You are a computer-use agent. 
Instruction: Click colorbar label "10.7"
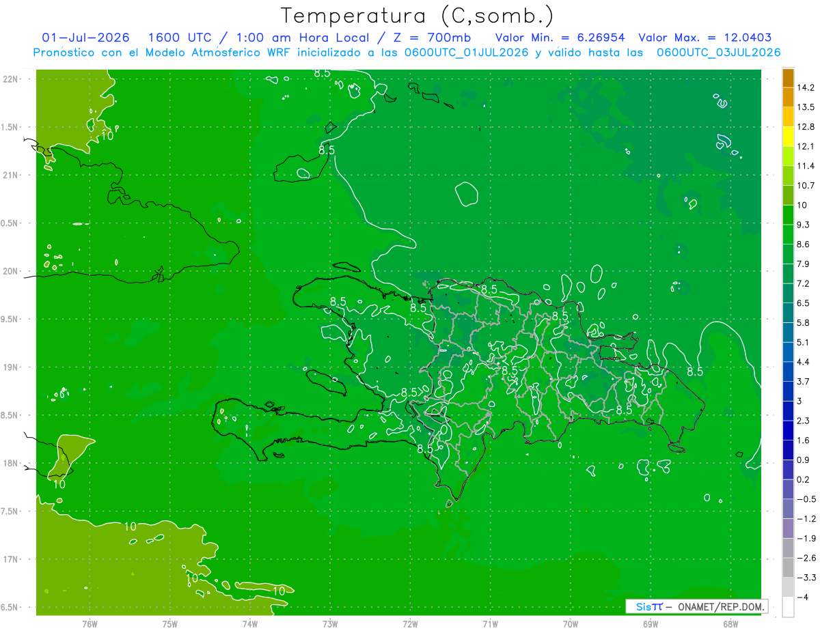tap(806, 186)
